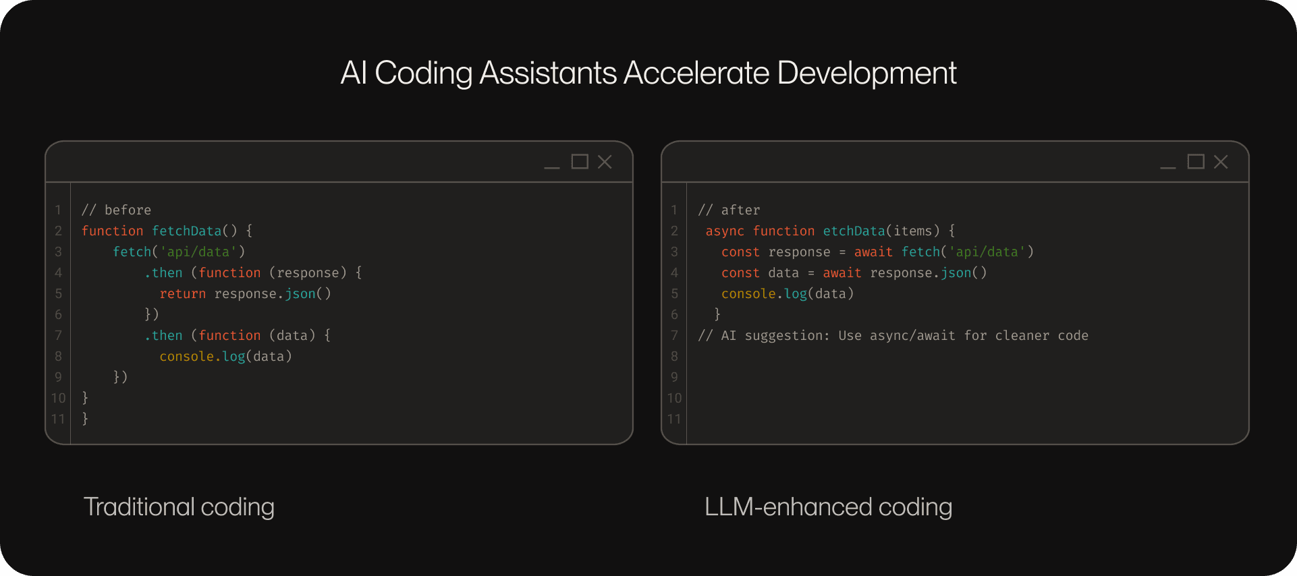Maximize the left "before" code window
1297x576 pixels.
point(580,162)
